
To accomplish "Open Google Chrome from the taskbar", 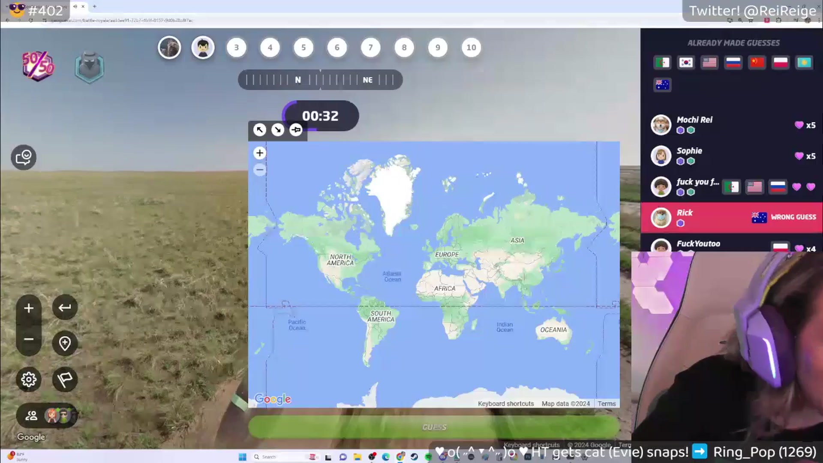I will point(400,457).
